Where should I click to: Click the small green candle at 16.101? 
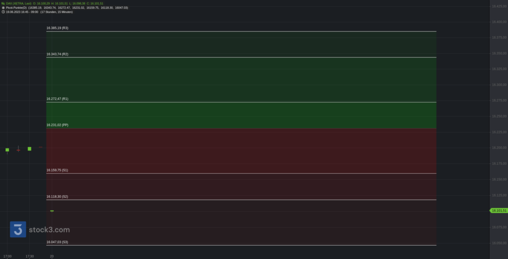52,211
